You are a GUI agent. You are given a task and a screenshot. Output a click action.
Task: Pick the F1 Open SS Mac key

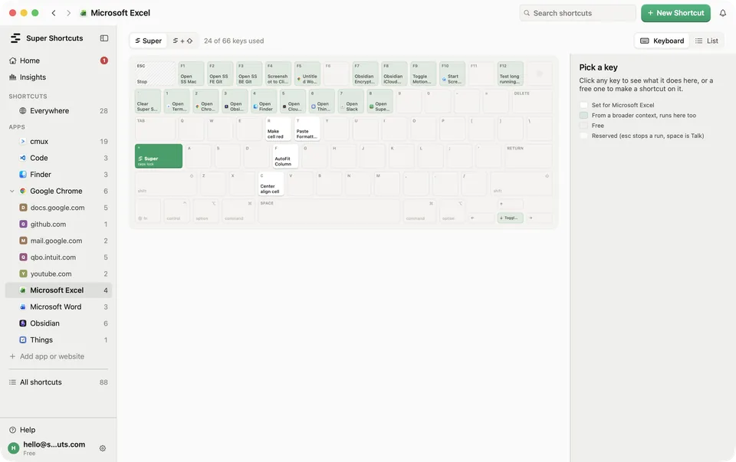click(x=191, y=74)
